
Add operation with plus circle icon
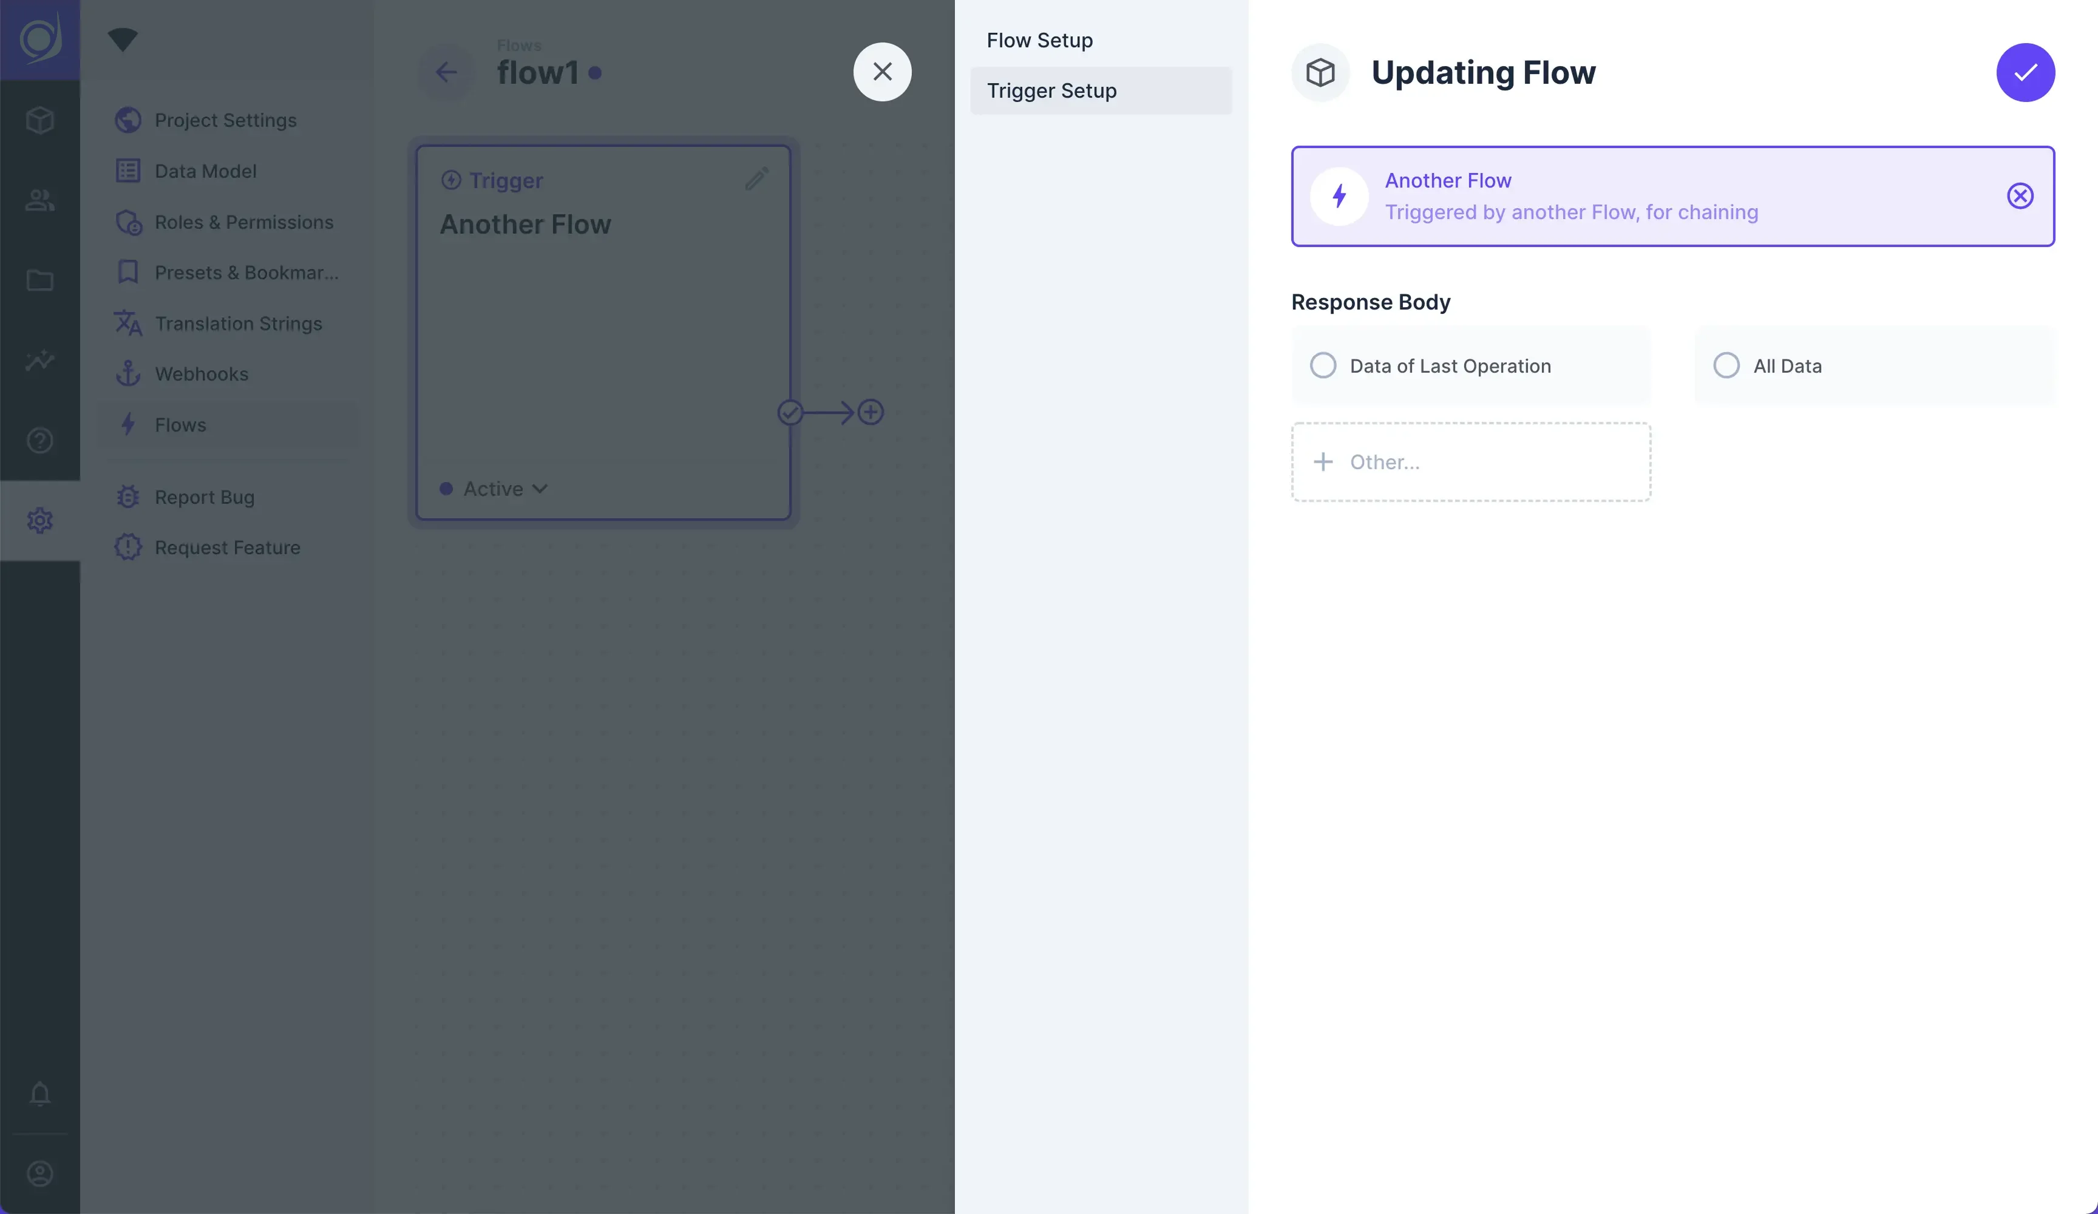(870, 412)
